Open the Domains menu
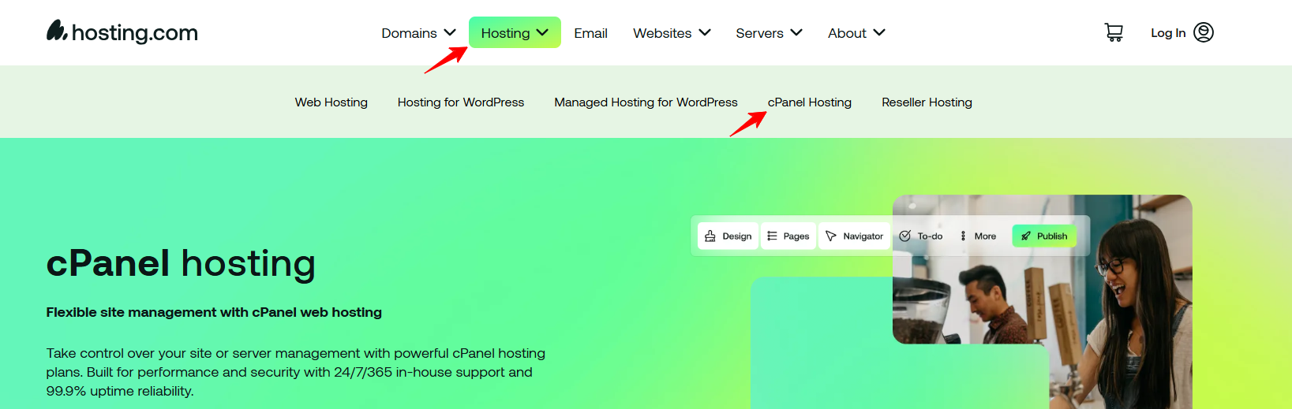 click(418, 33)
